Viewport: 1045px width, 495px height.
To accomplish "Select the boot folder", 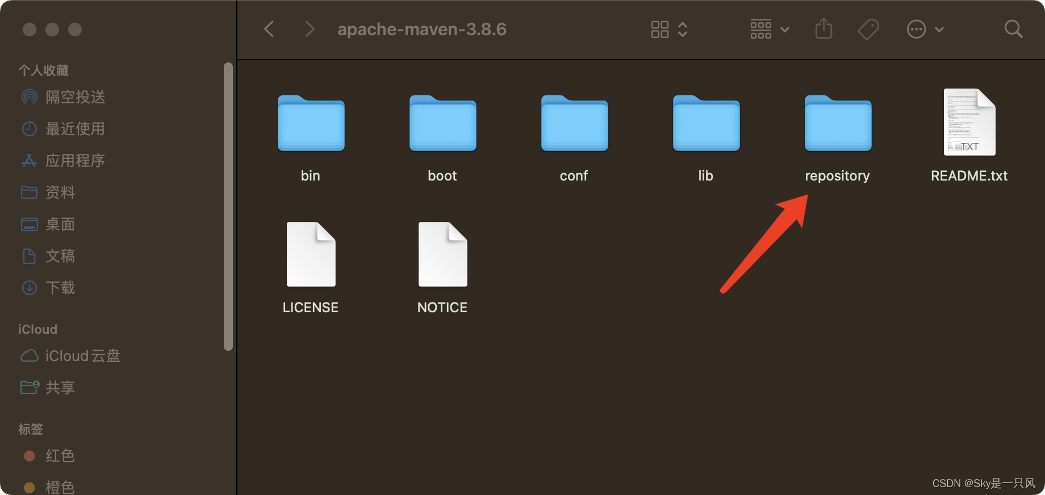I will tap(442, 123).
